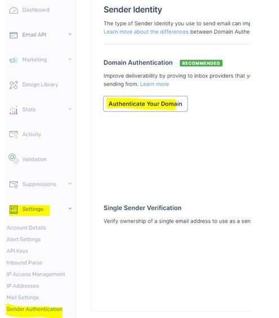The width and height of the screenshot is (279, 318).
Task: Open Sender Authentication settings page
Action: [34, 309]
